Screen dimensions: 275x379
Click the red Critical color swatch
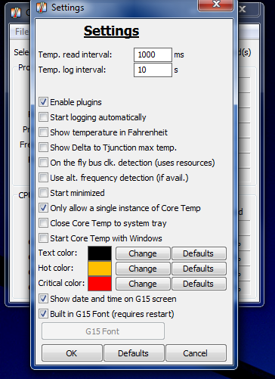pyautogui.click(x=100, y=284)
